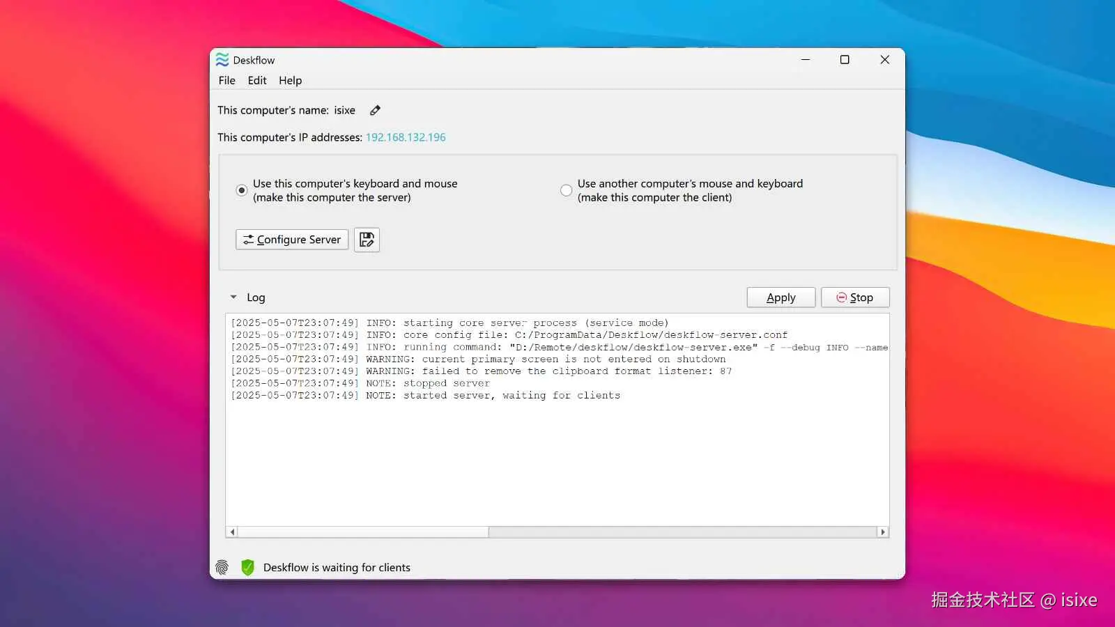Open the File menu

click(x=227, y=80)
